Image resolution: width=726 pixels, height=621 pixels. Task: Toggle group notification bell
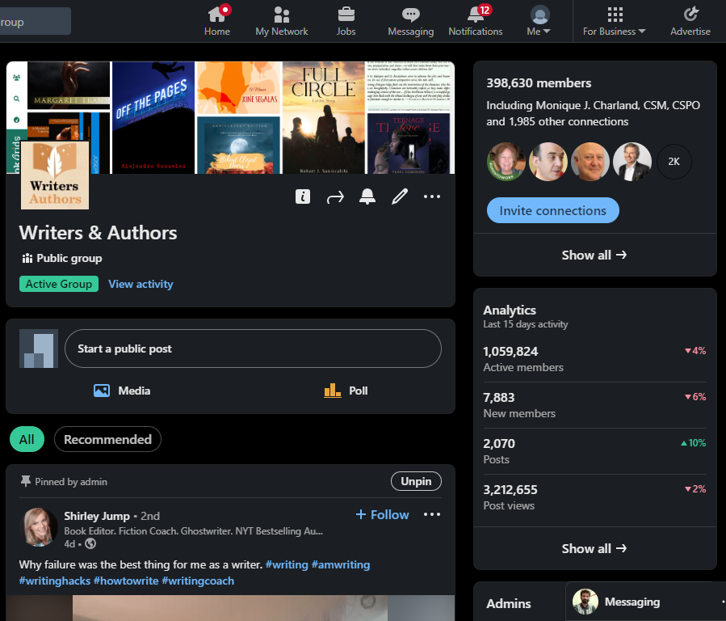[367, 196]
